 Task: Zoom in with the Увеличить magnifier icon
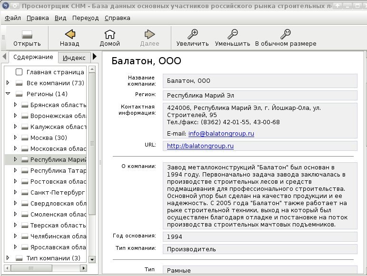tap(193, 34)
